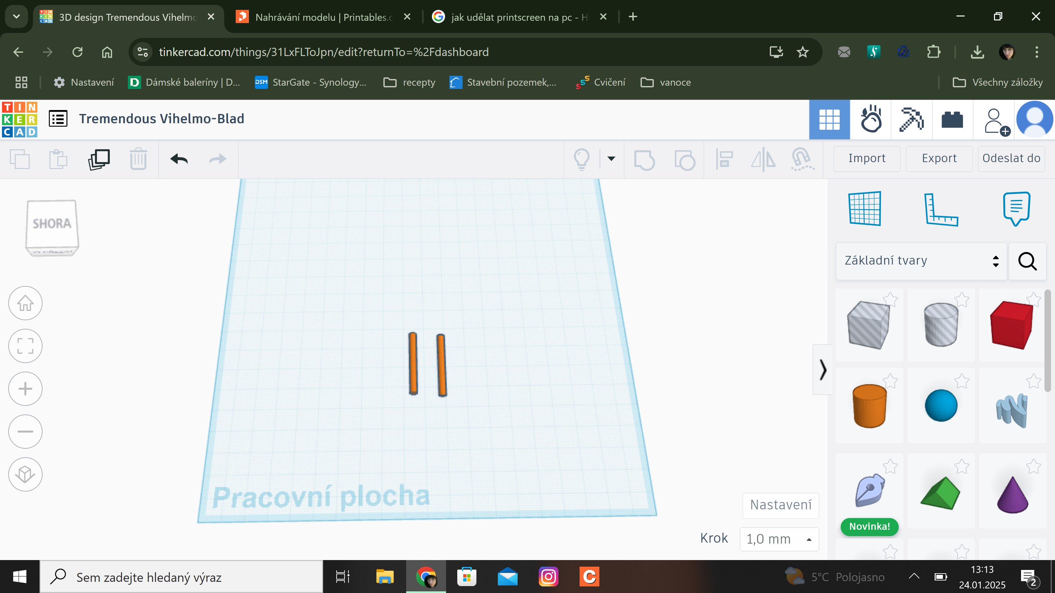Viewport: 1055px width, 593px height.
Task: Click the Paste icon in the toolbar
Action: click(x=58, y=159)
